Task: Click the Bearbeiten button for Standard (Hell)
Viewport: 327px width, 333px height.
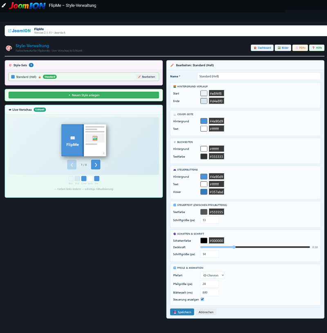Action: coord(147,77)
